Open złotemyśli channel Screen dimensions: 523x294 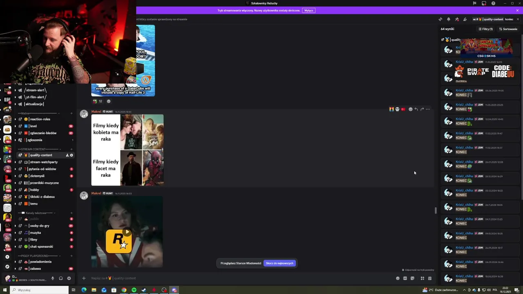coord(46,176)
